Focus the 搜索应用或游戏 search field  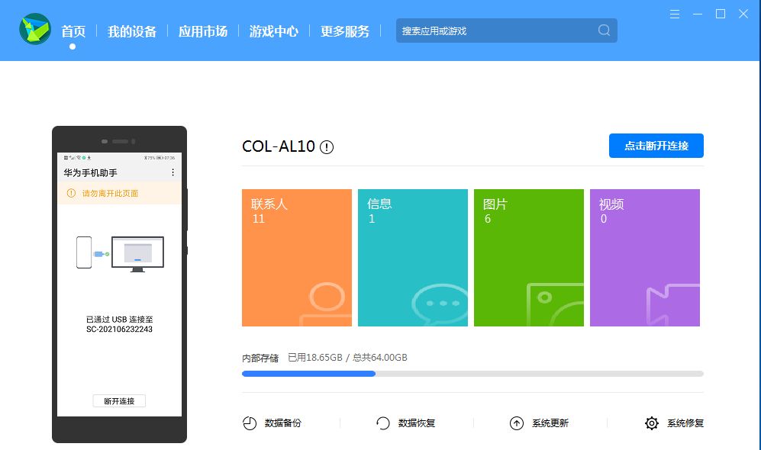click(x=507, y=31)
